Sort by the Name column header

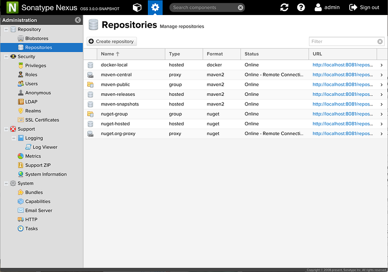131,54
